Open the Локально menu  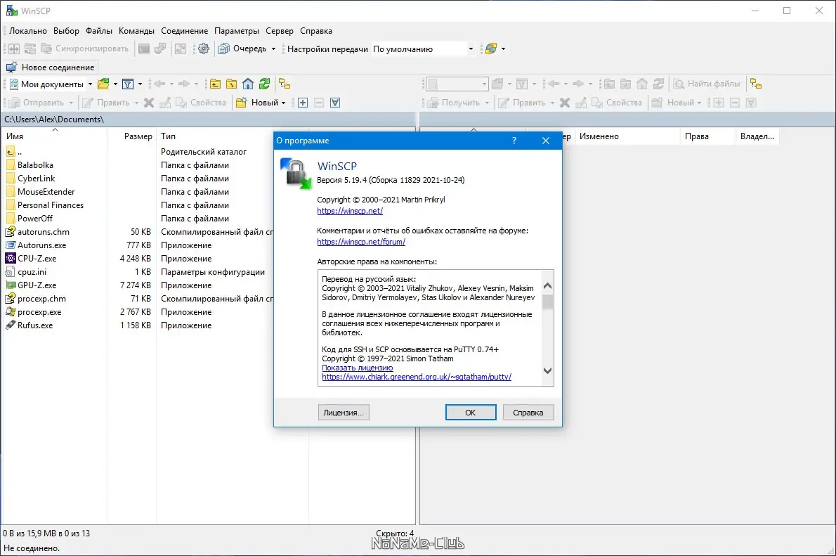point(27,31)
